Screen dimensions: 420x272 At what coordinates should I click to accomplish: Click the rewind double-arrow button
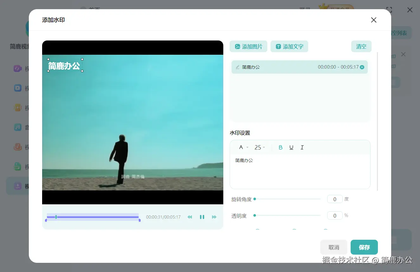[190, 217]
